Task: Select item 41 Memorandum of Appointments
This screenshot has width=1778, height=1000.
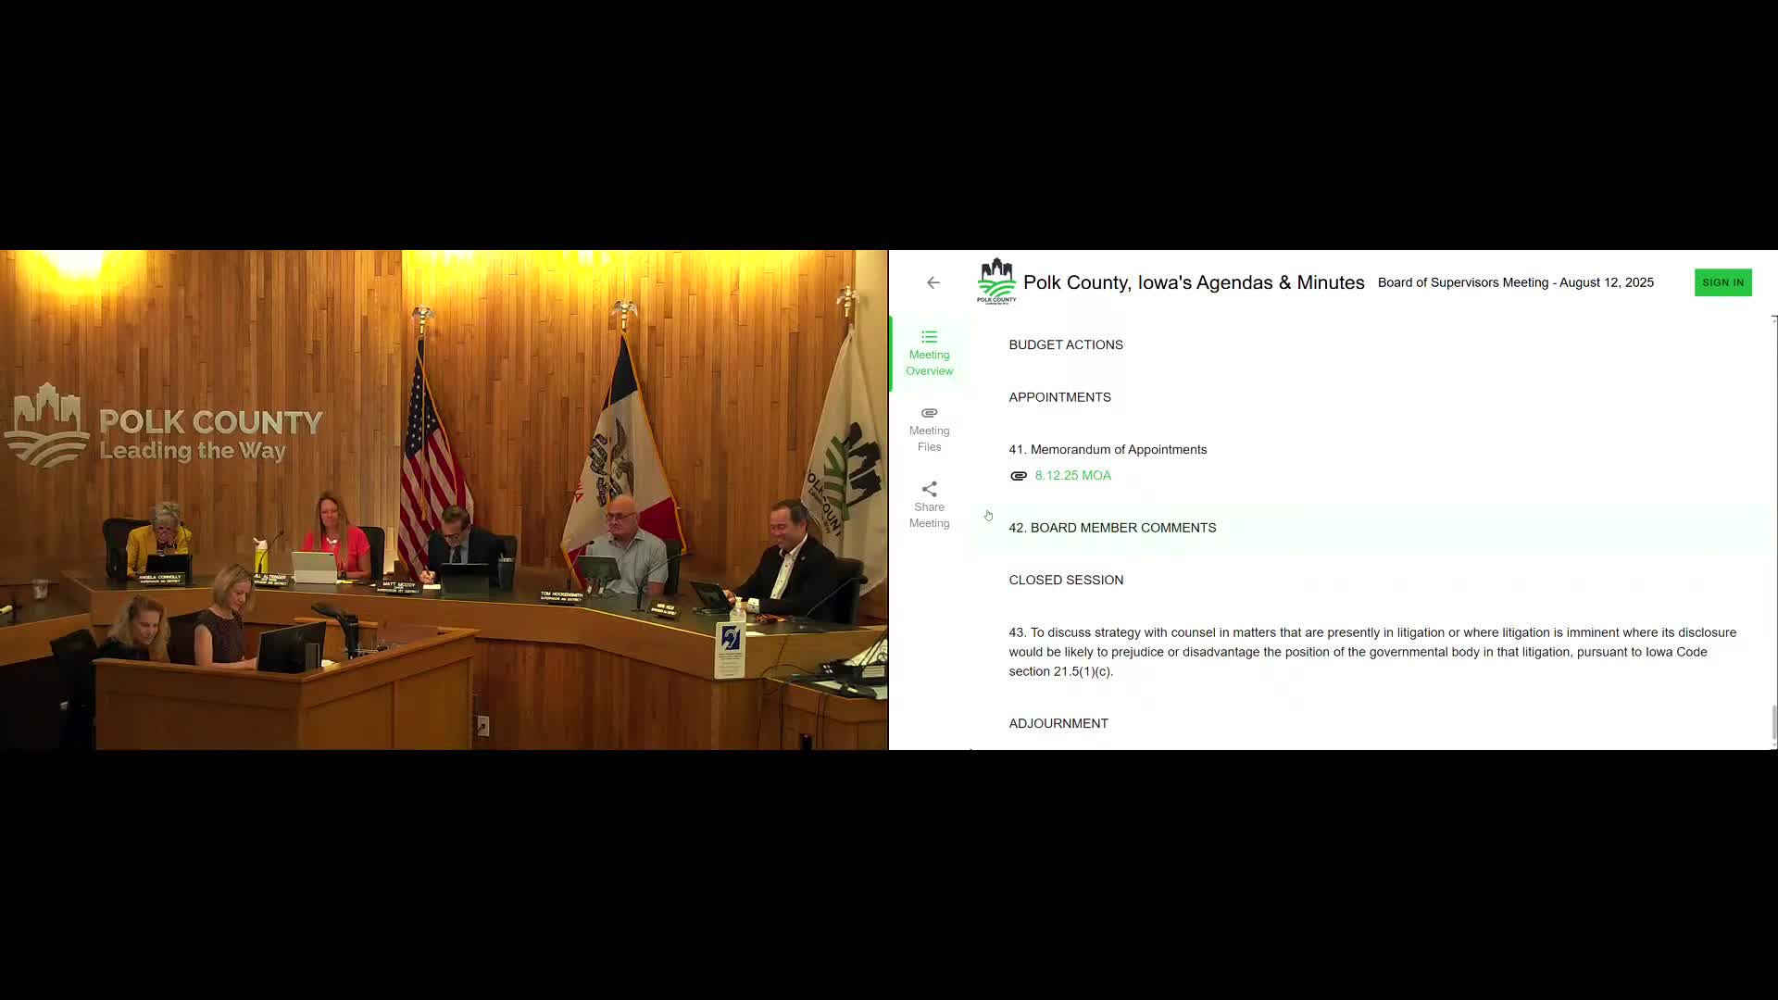Action: pos(1108,449)
